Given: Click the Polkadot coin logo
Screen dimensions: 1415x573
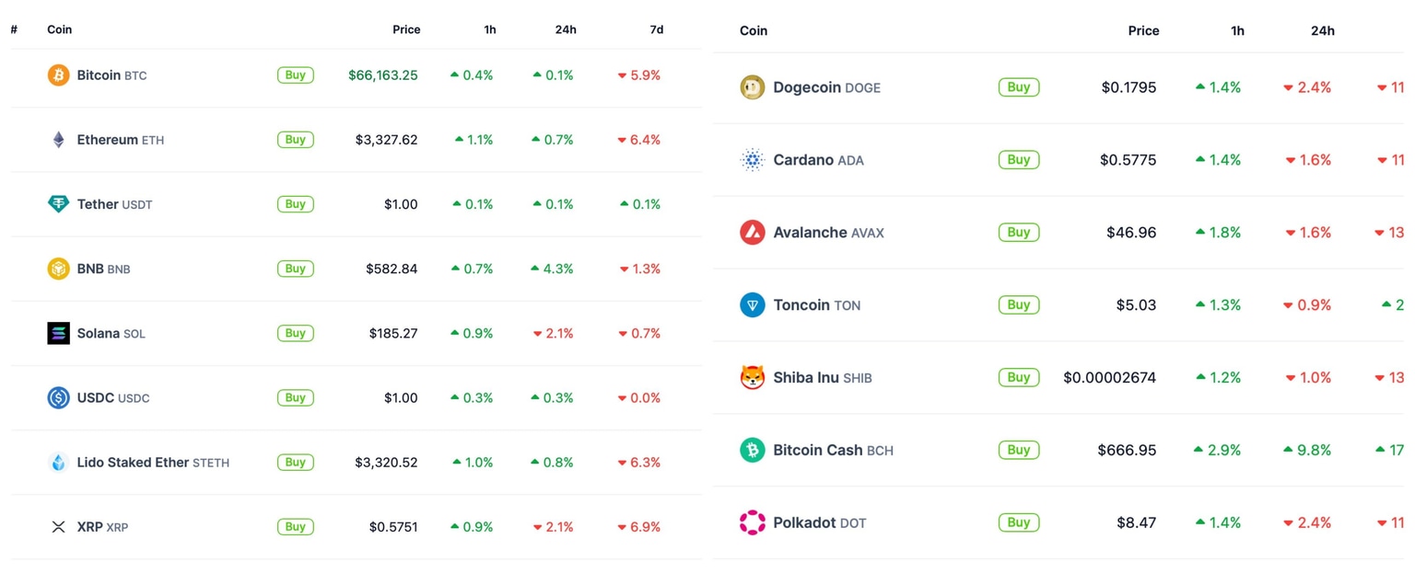Looking at the screenshot, I should pyautogui.click(x=753, y=522).
